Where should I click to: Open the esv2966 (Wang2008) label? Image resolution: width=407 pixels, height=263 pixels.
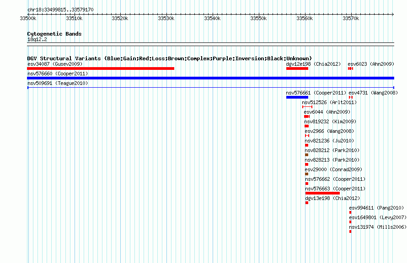pos(329,131)
